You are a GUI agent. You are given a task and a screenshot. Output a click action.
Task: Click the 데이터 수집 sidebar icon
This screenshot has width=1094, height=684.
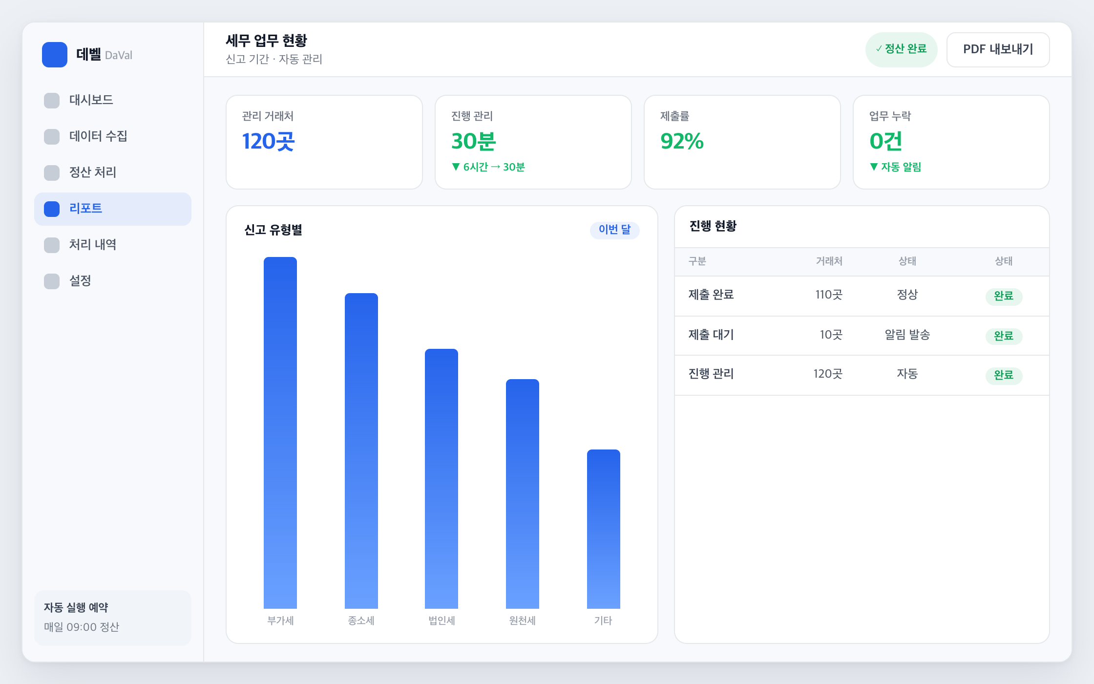click(52, 137)
